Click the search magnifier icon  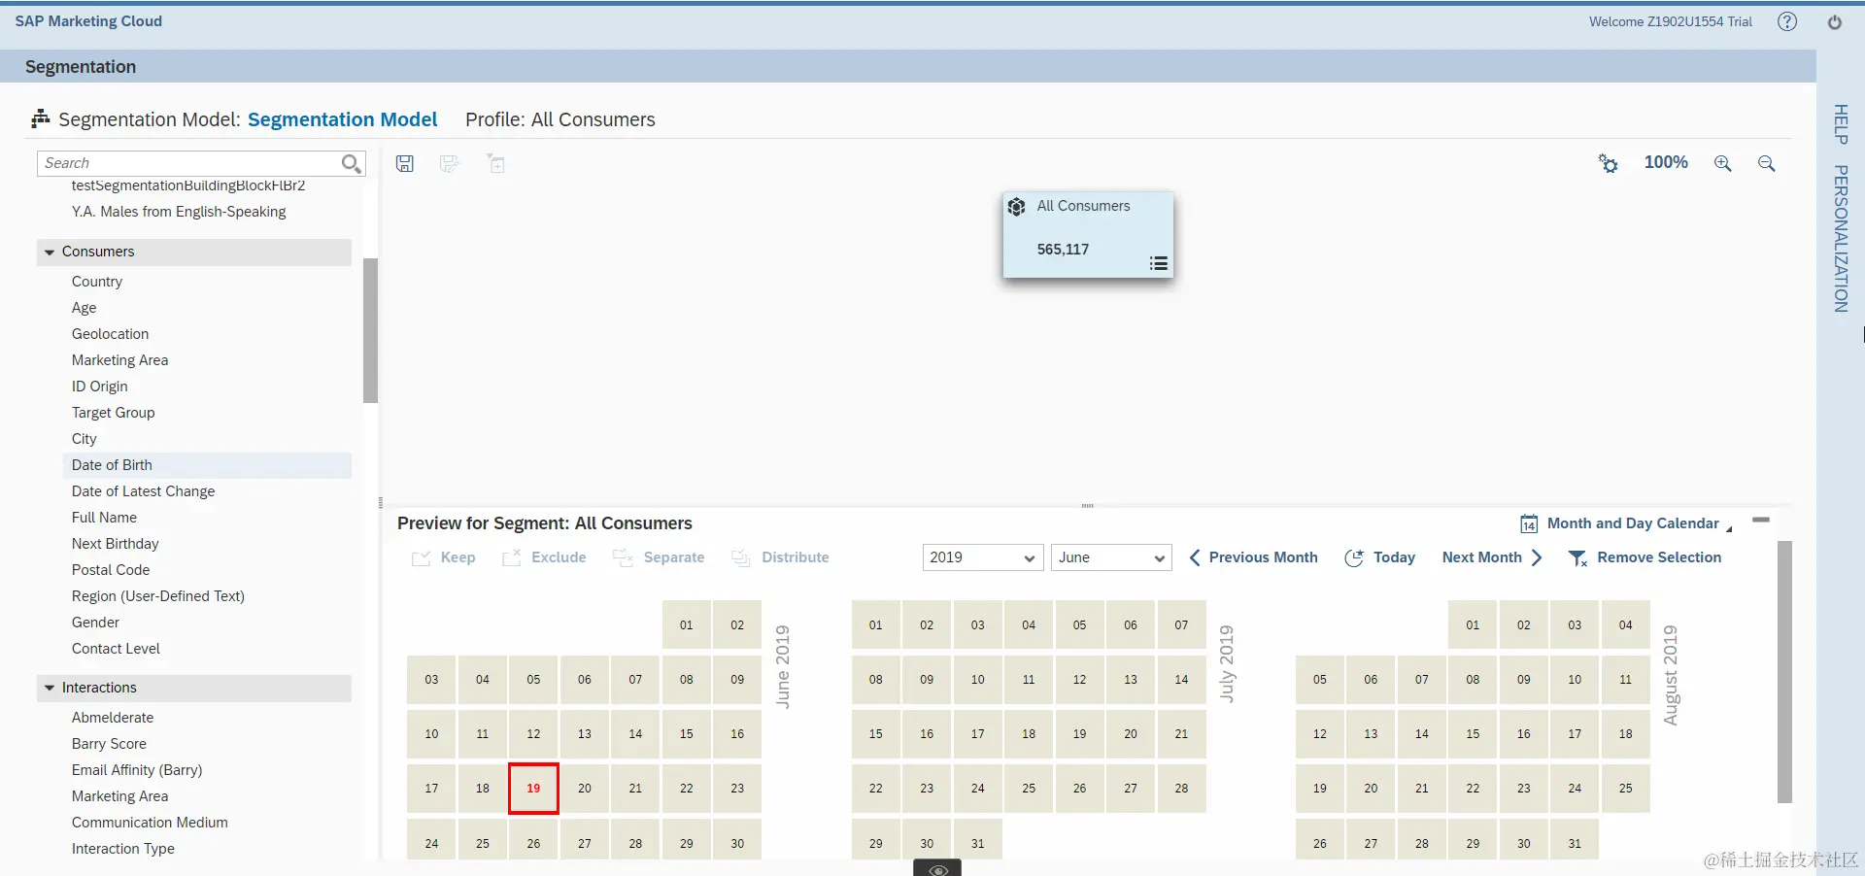[x=351, y=163]
